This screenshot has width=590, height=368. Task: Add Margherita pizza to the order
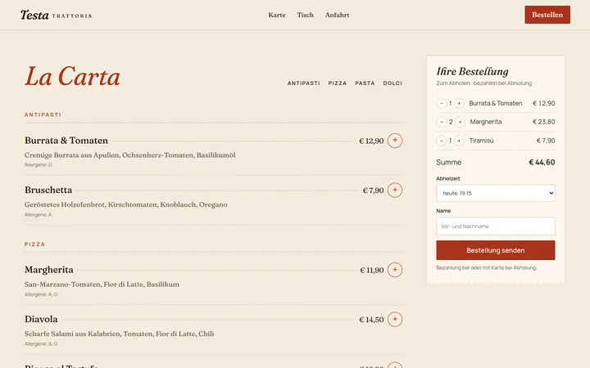395,270
